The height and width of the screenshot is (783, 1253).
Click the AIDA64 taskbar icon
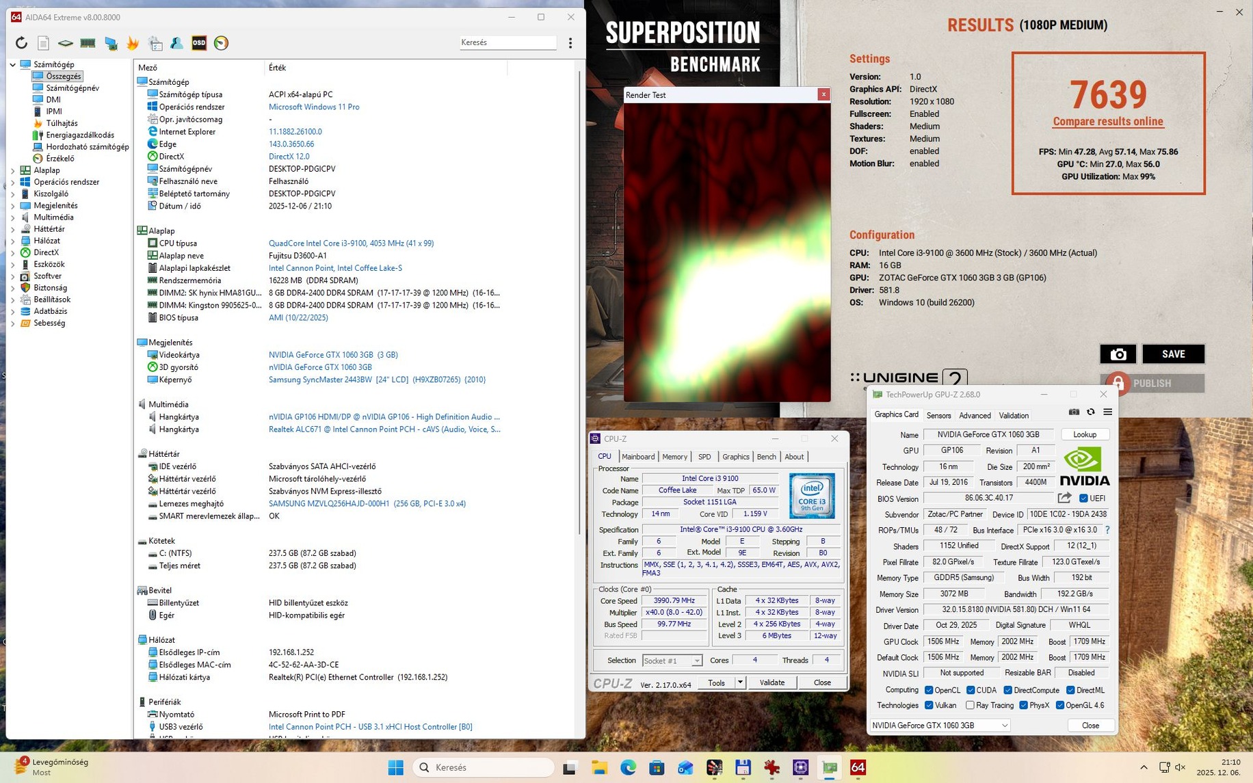[x=858, y=767]
